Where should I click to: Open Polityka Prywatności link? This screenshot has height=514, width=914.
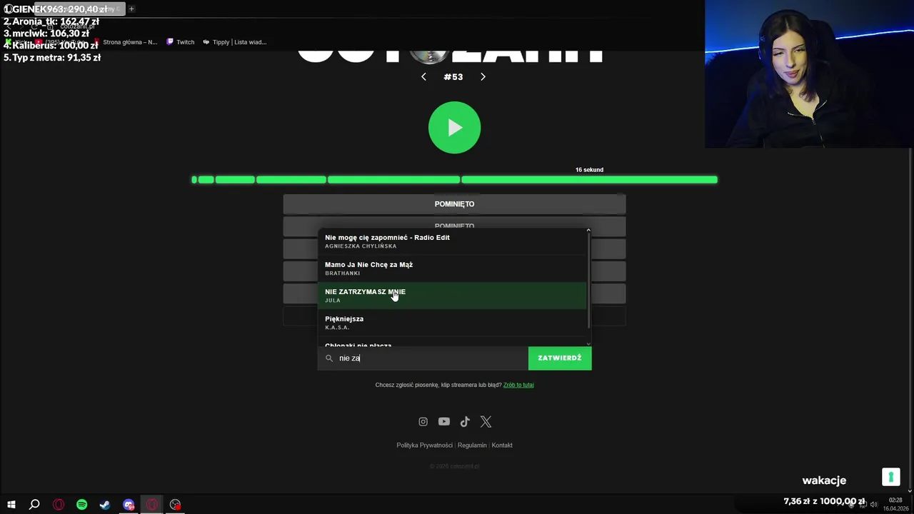coord(424,445)
